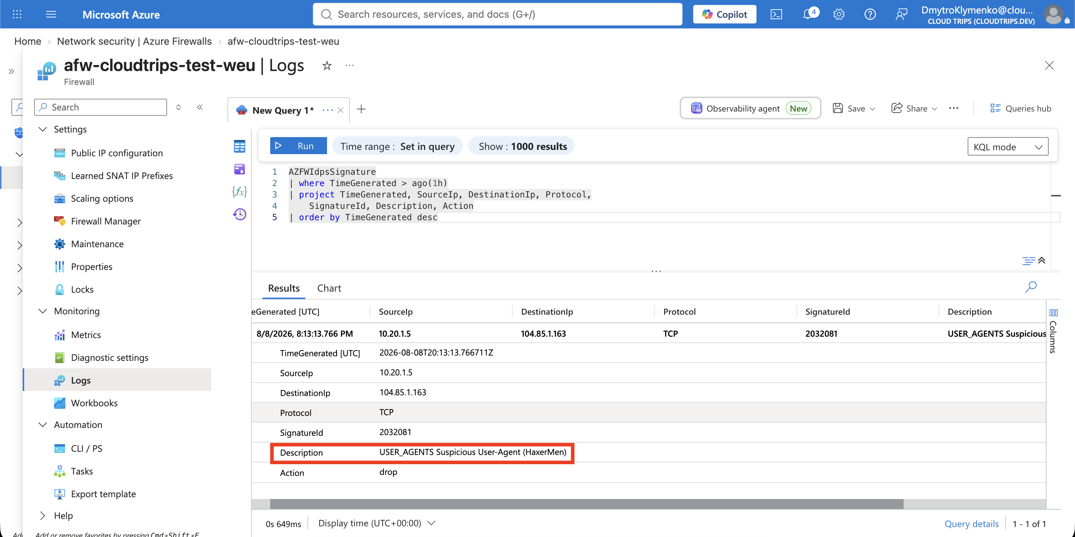The image size is (1075, 537).
Task: Expand the left portal sidebar chevrons
Action: pyautogui.click(x=11, y=71)
